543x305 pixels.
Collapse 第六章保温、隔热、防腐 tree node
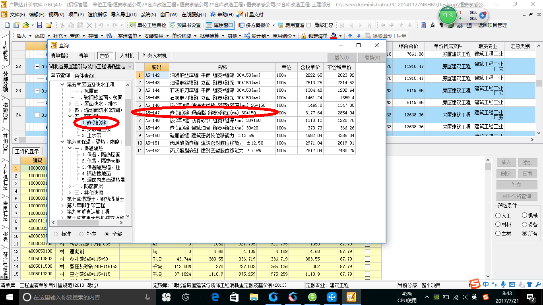62,142
